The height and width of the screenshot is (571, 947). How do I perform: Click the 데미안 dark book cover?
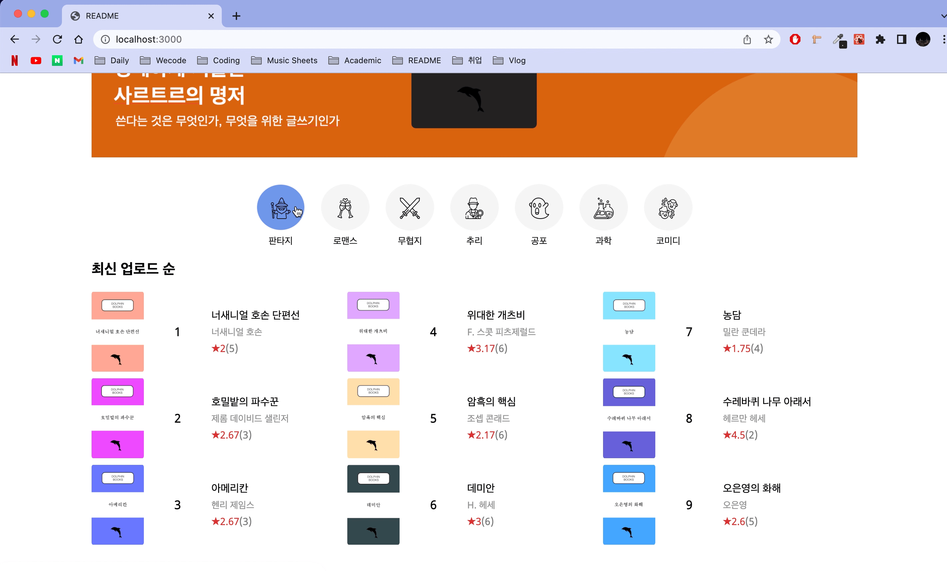point(373,504)
